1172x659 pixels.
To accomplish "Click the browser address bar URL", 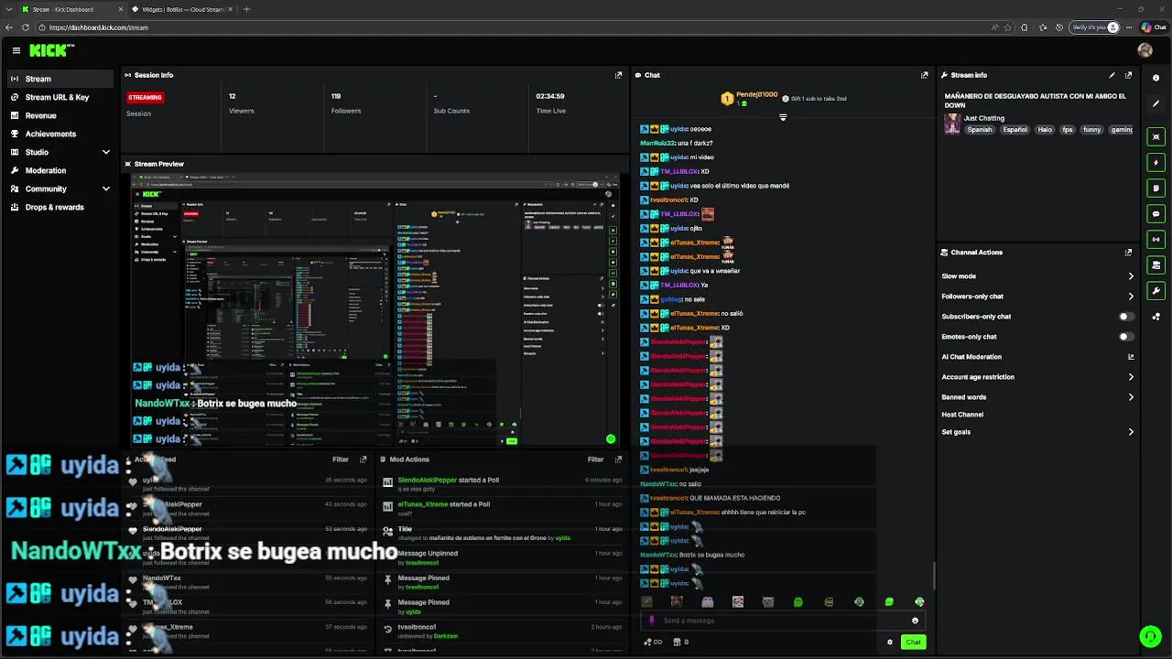I will pyautogui.click(x=99, y=27).
